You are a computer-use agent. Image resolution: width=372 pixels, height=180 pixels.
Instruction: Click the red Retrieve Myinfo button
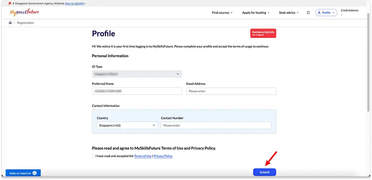263,33
